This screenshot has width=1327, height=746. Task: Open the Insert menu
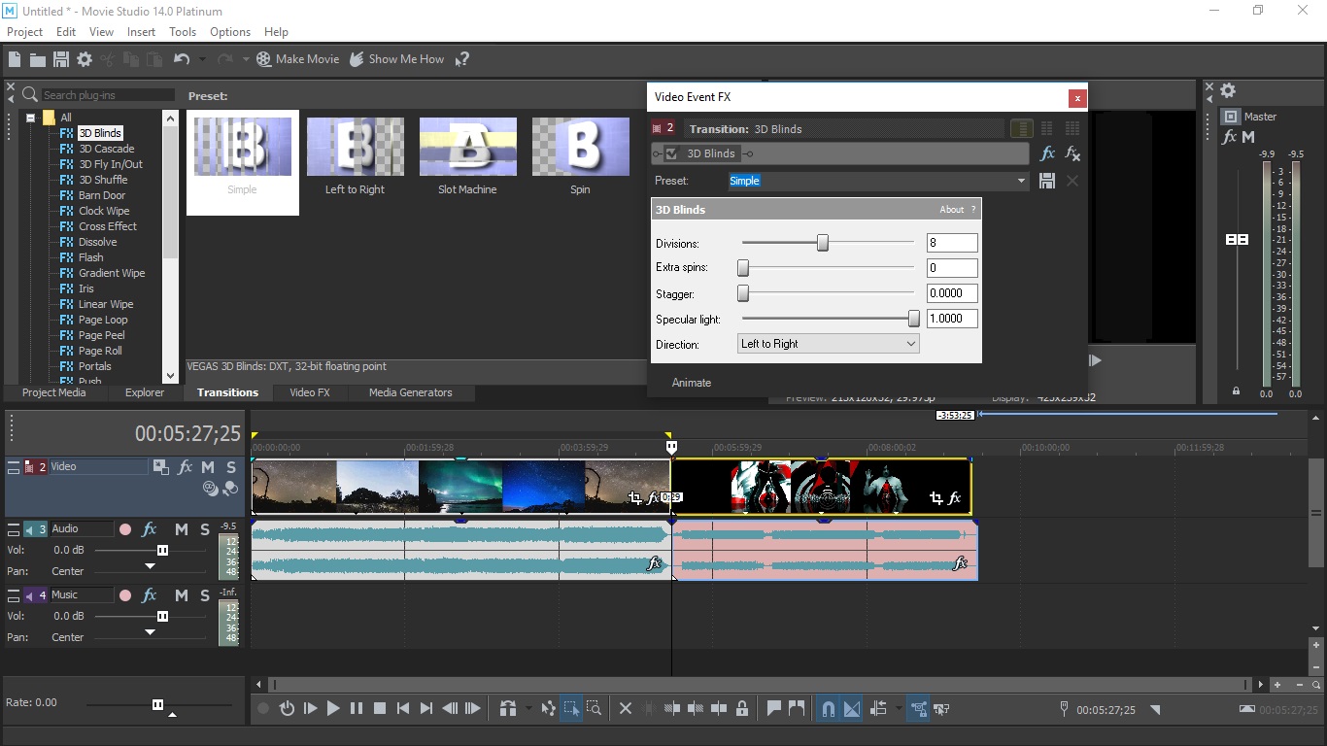(x=141, y=32)
